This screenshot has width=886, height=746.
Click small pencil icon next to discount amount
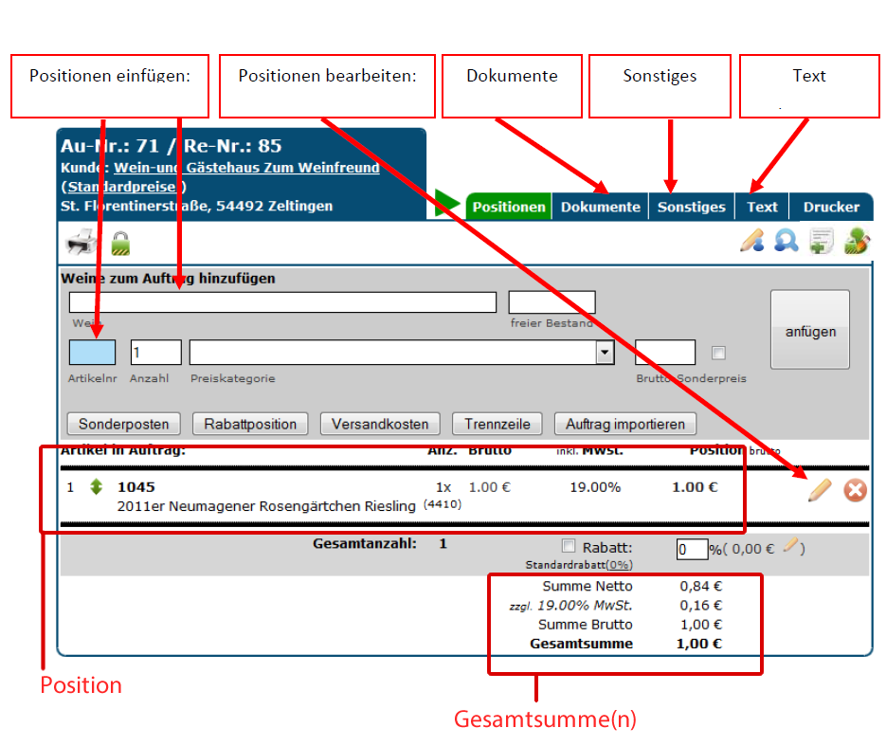pyautogui.click(x=790, y=545)
